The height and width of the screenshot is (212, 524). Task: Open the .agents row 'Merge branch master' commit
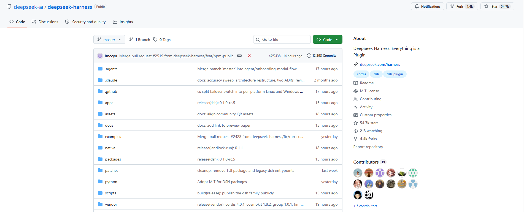pyautogui.click(x=247, y=69)
